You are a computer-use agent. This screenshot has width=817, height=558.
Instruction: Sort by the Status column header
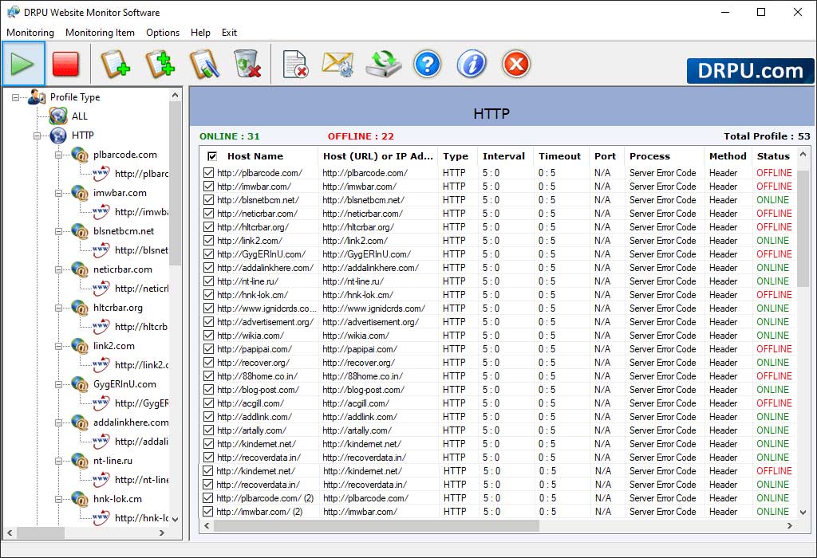coord(773,156)
